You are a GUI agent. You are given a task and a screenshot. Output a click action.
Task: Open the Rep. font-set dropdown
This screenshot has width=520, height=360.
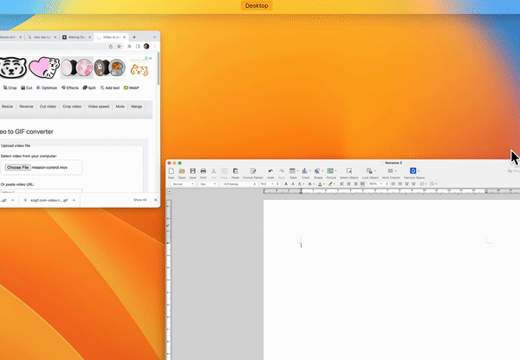coord(208,183)
